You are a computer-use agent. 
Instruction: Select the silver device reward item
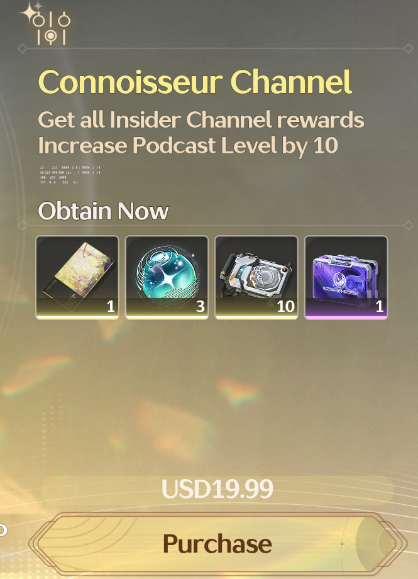click(256, 278)
